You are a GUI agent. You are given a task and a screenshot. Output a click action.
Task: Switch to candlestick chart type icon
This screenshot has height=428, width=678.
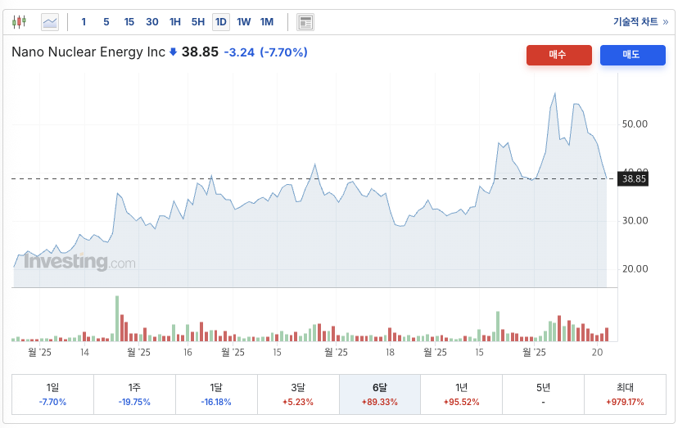click(x=20, y=22)
